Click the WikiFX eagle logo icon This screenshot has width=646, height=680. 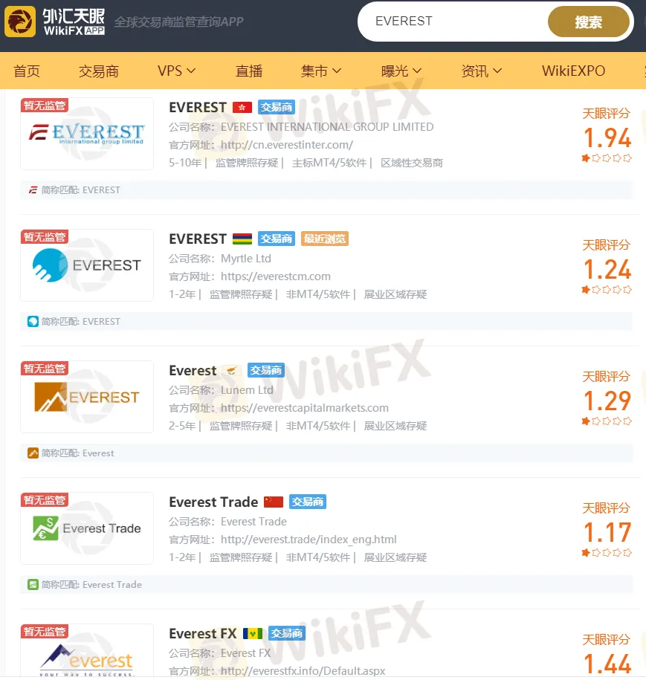point(20,22)
